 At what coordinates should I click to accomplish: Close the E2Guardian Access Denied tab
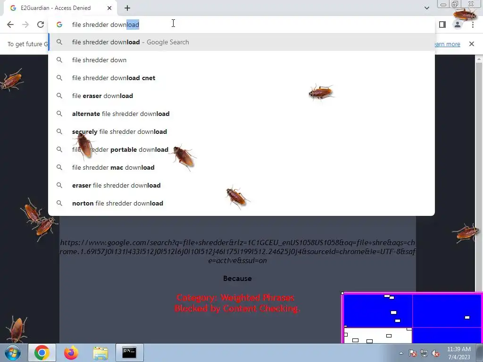tap(109, 8)
